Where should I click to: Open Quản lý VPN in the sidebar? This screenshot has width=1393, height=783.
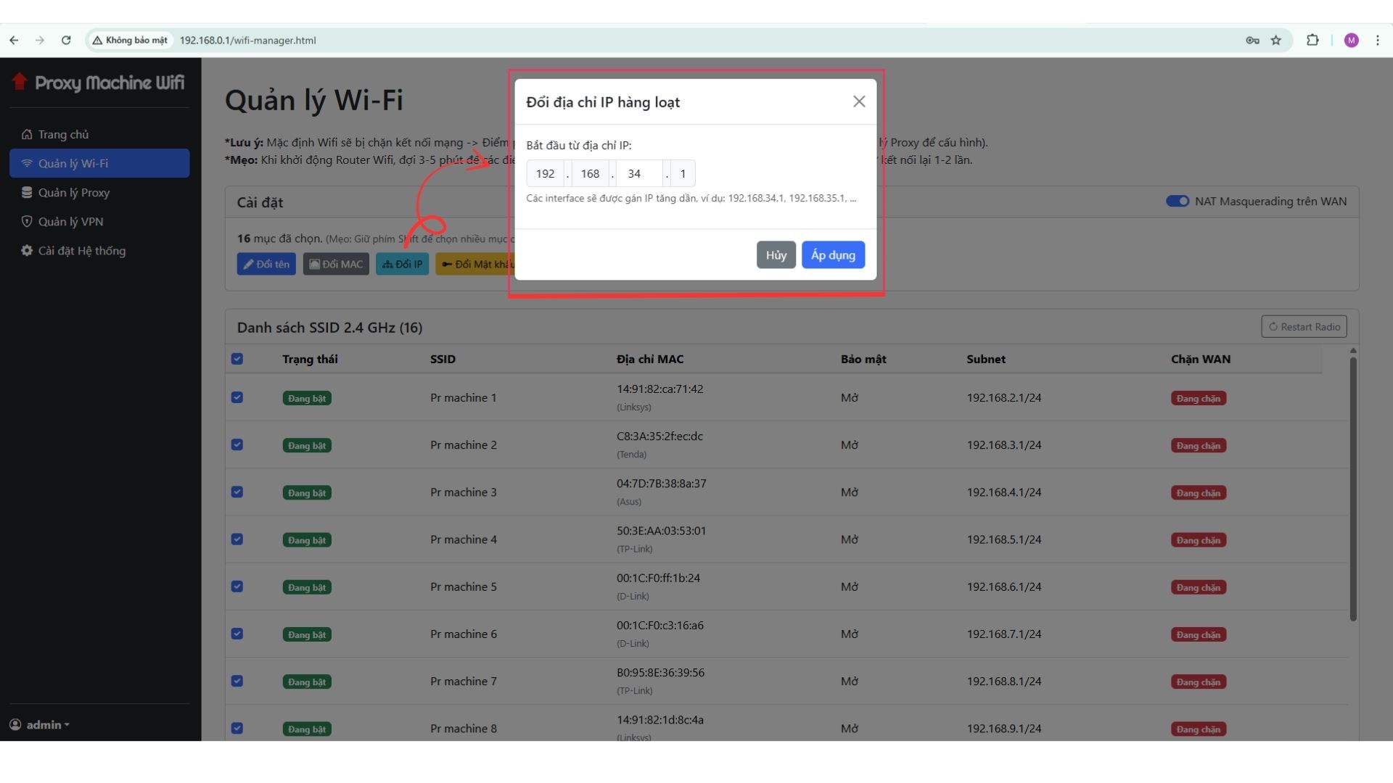pyautogui.click(x=99, y=221)
